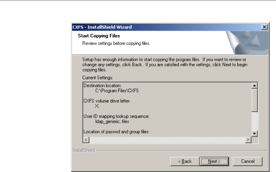Click the settings list scroll down arrow
This screenshot has height=172, width=276.
coord(254,134)
